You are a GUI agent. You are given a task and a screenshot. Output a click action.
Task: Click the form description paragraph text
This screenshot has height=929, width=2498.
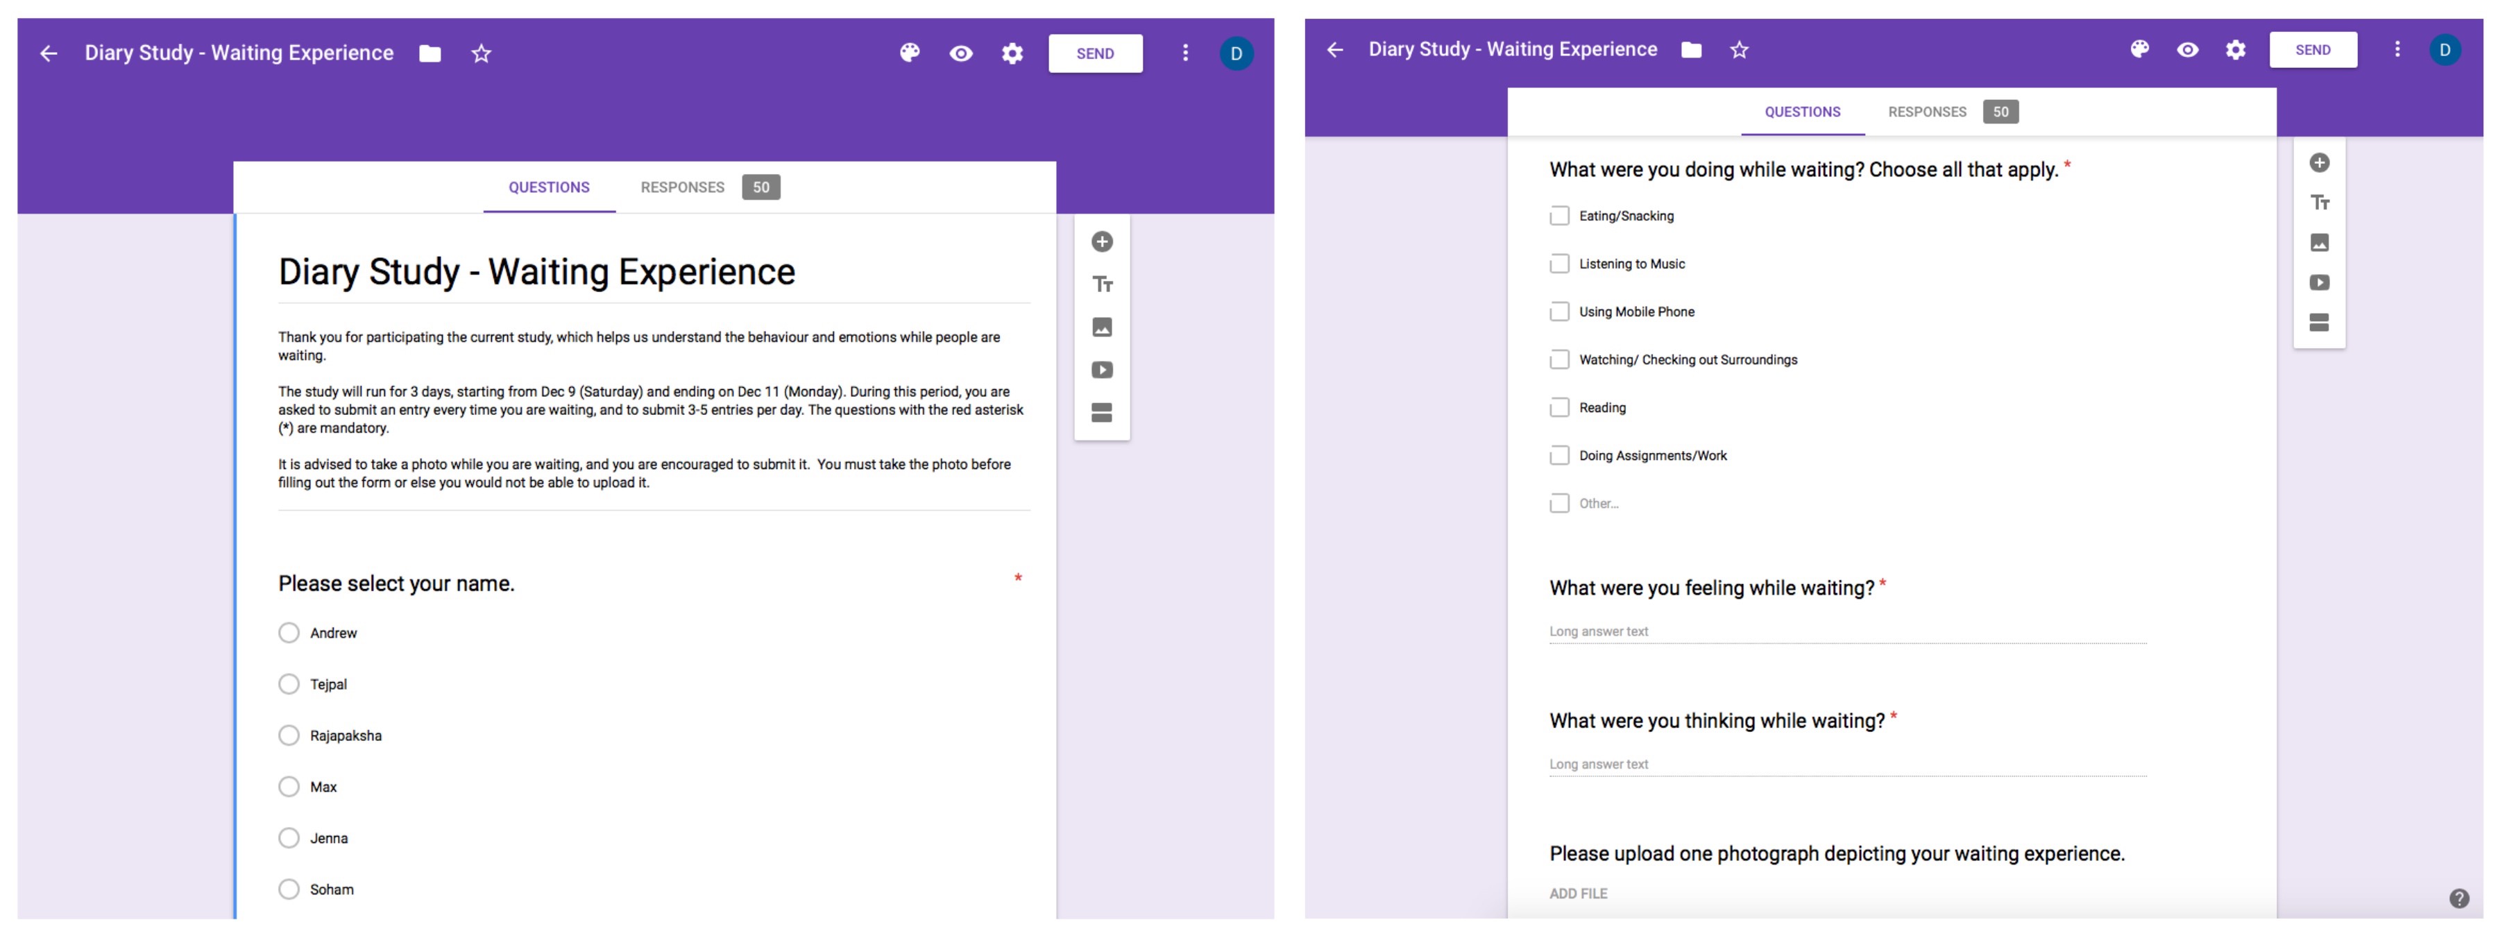pos(651,410)
